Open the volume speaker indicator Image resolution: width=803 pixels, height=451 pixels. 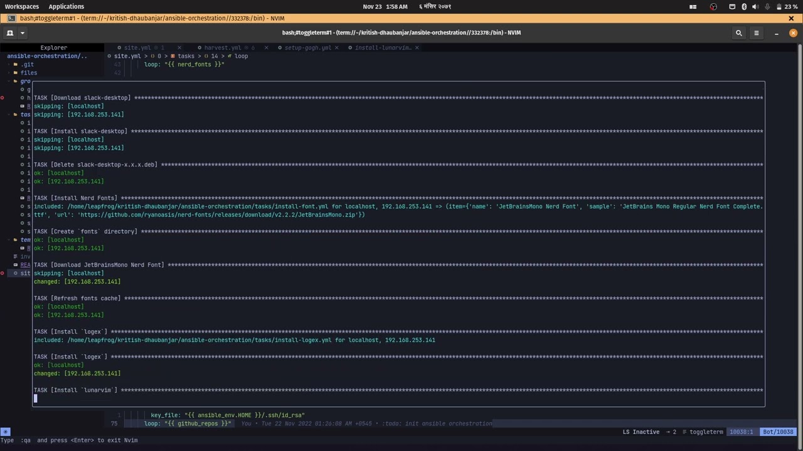(755, 7)
